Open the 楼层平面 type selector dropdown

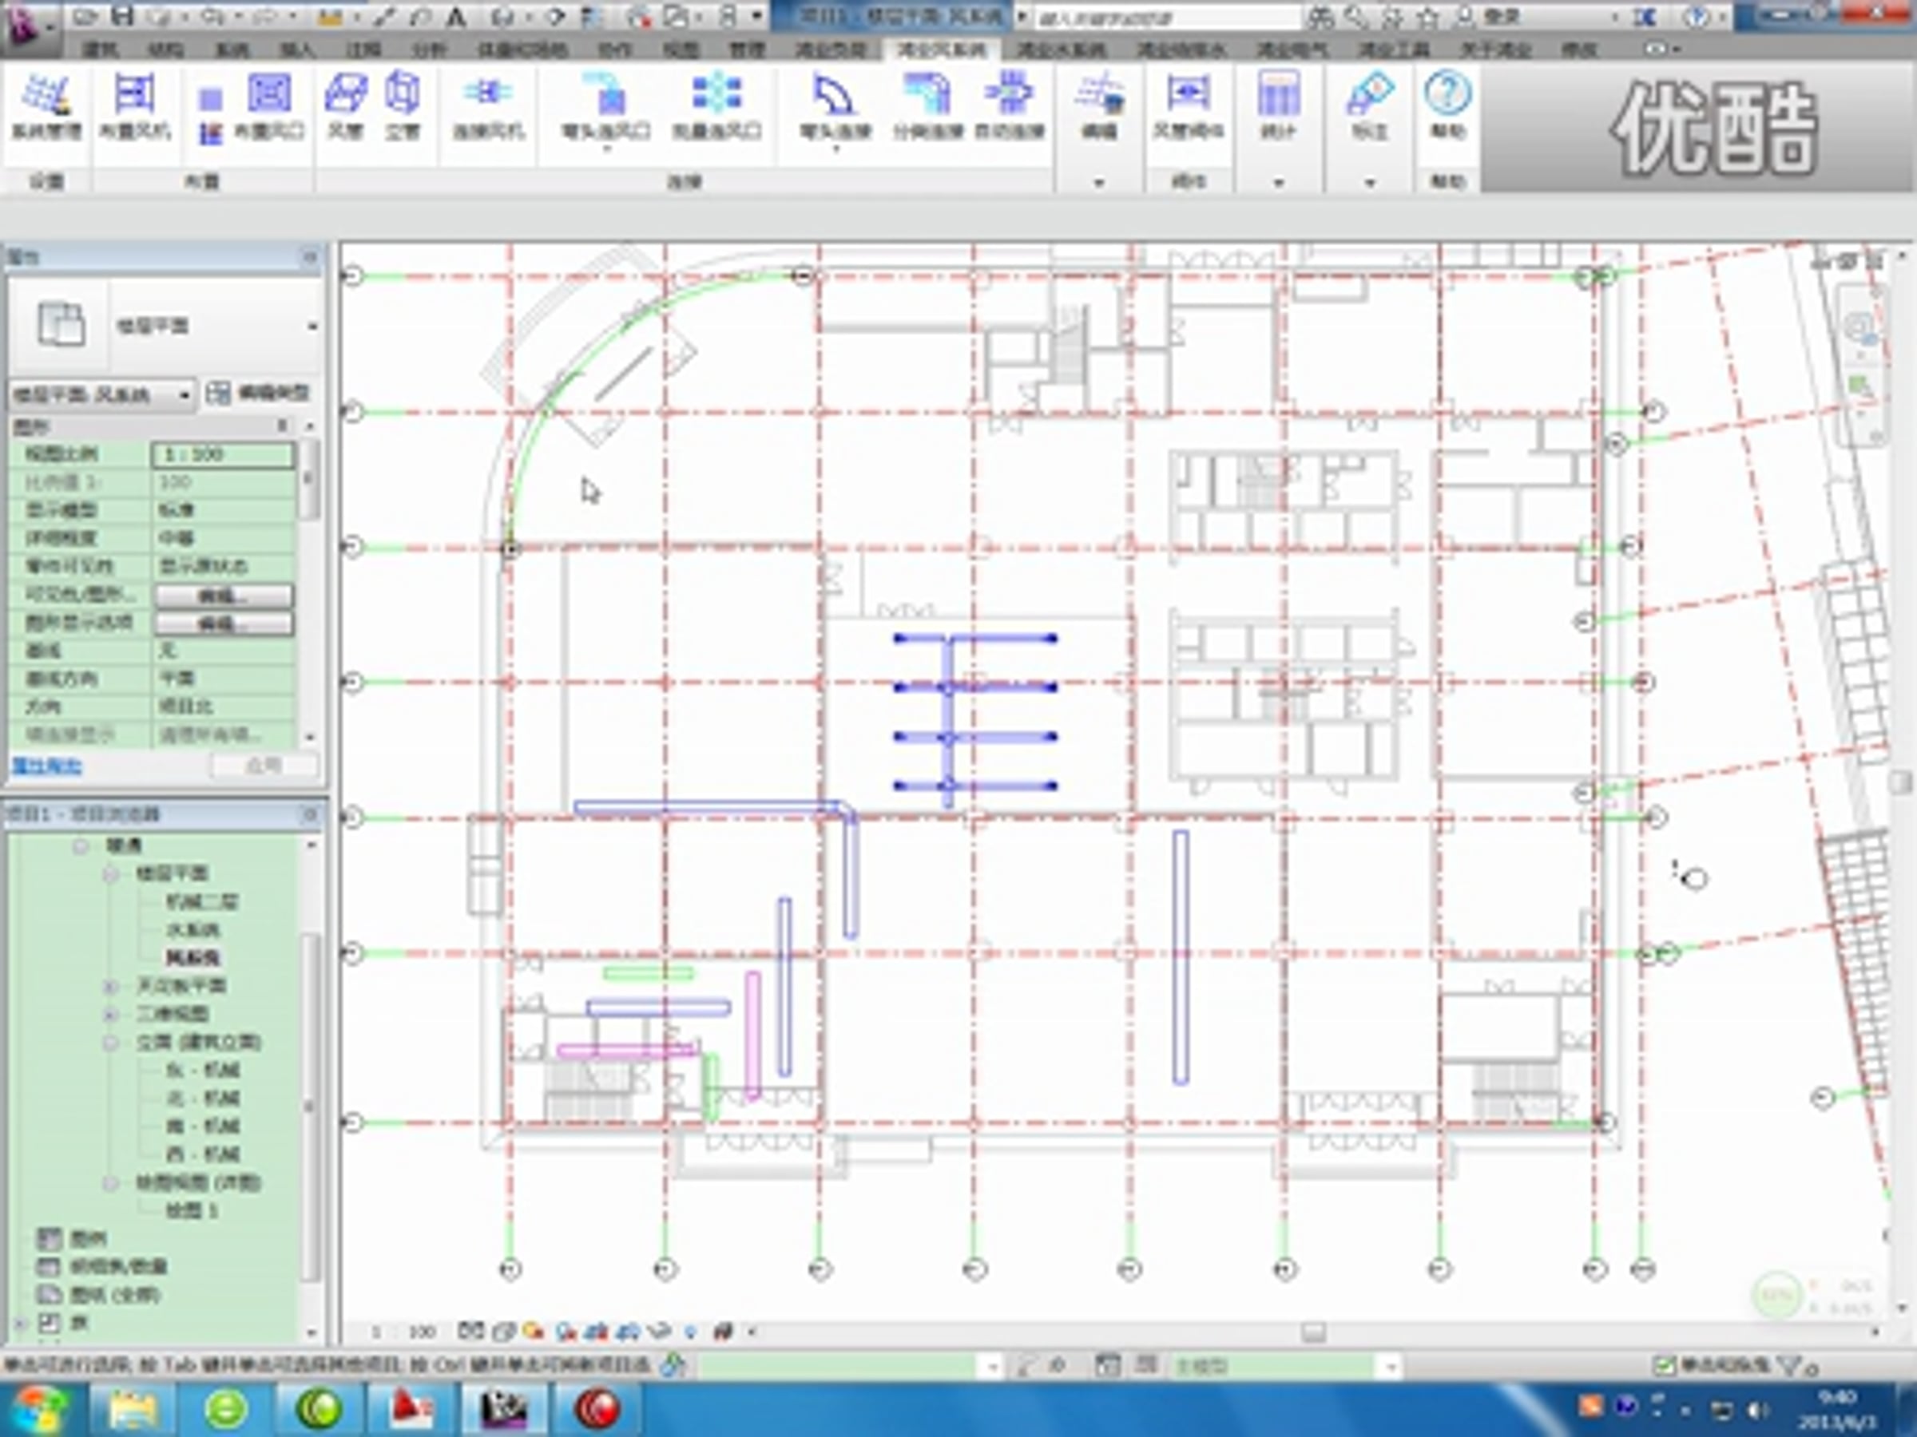[x=312, y=327]
